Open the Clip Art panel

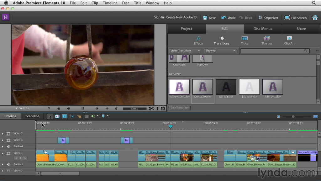click(x=289, y=40)
